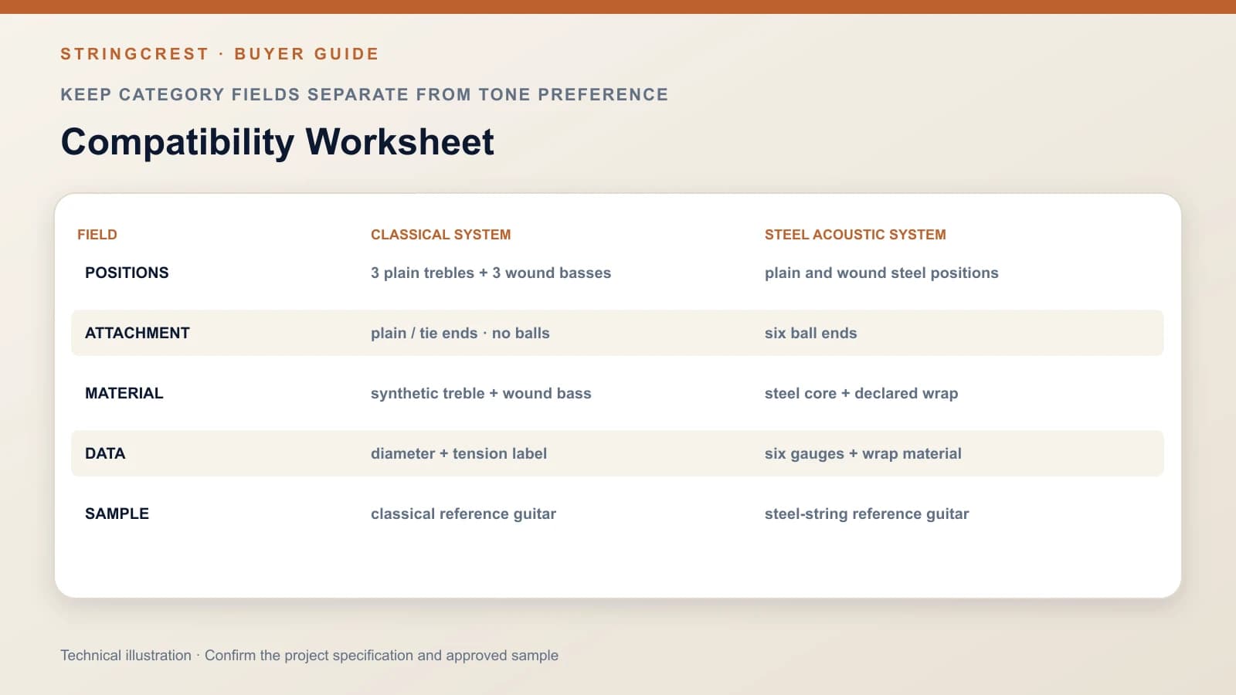Select the CLASSICAL SYSTEM column header

(x=441, y=235)
